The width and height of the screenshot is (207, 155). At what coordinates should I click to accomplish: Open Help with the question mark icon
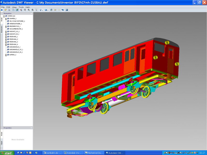[67, 10]
